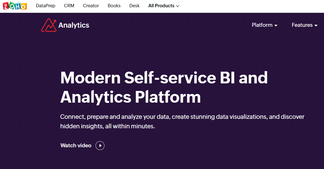
Task: Open CRM from the top navigation
Action: (69, 6)
